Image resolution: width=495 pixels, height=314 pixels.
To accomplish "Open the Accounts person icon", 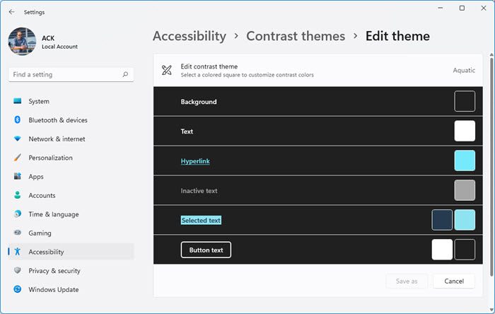I will point(18,195).
